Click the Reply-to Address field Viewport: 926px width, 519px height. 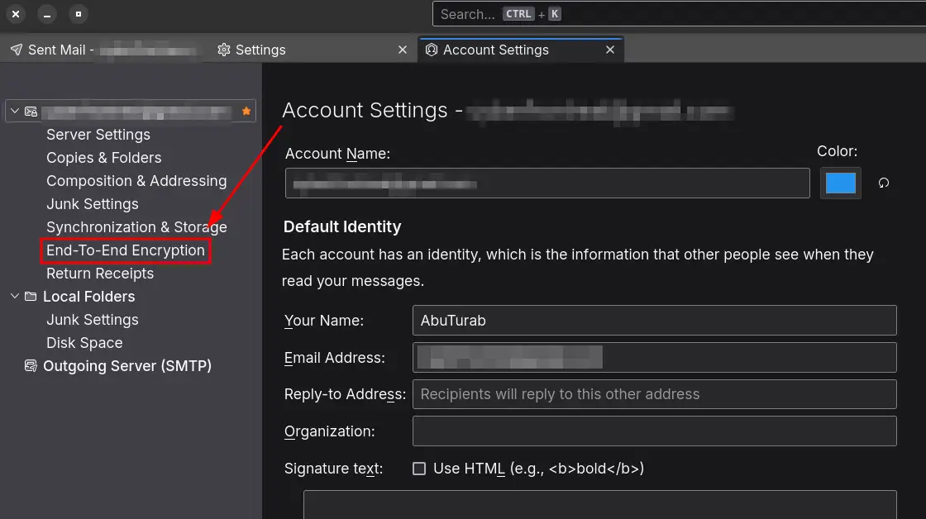coord(654,394)
